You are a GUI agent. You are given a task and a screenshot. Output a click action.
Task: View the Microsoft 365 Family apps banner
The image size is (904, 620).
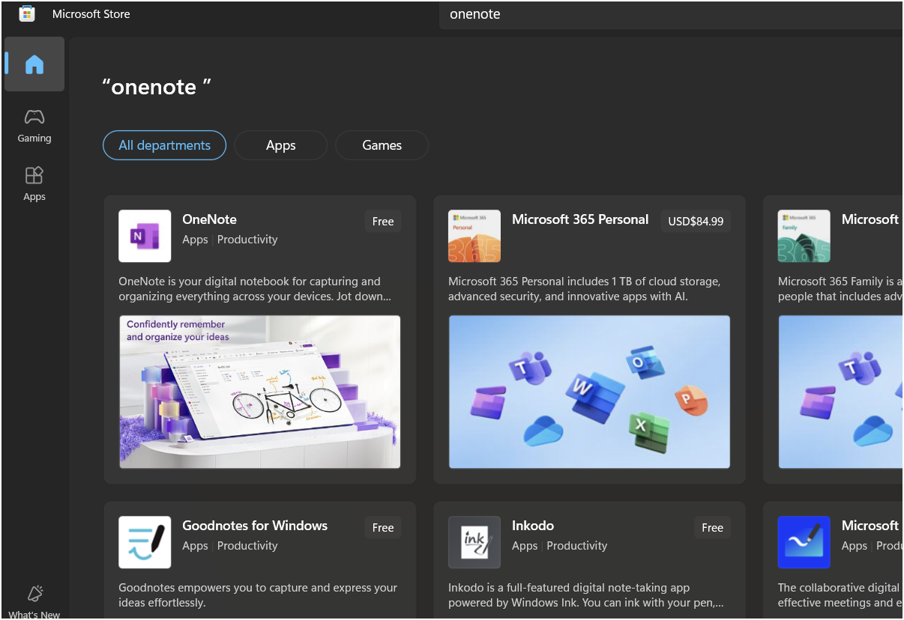pos(840,392)
